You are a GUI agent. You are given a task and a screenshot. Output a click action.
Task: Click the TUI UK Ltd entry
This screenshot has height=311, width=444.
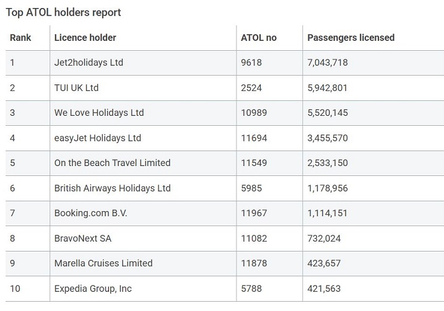tap(76, 88)
